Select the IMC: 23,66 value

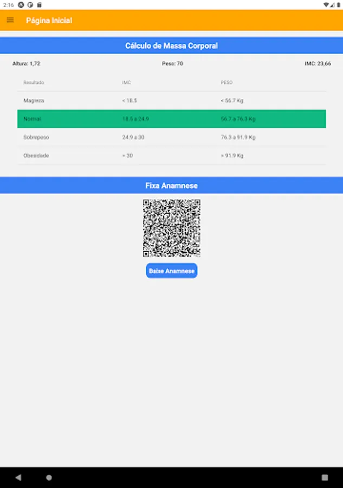318,63
